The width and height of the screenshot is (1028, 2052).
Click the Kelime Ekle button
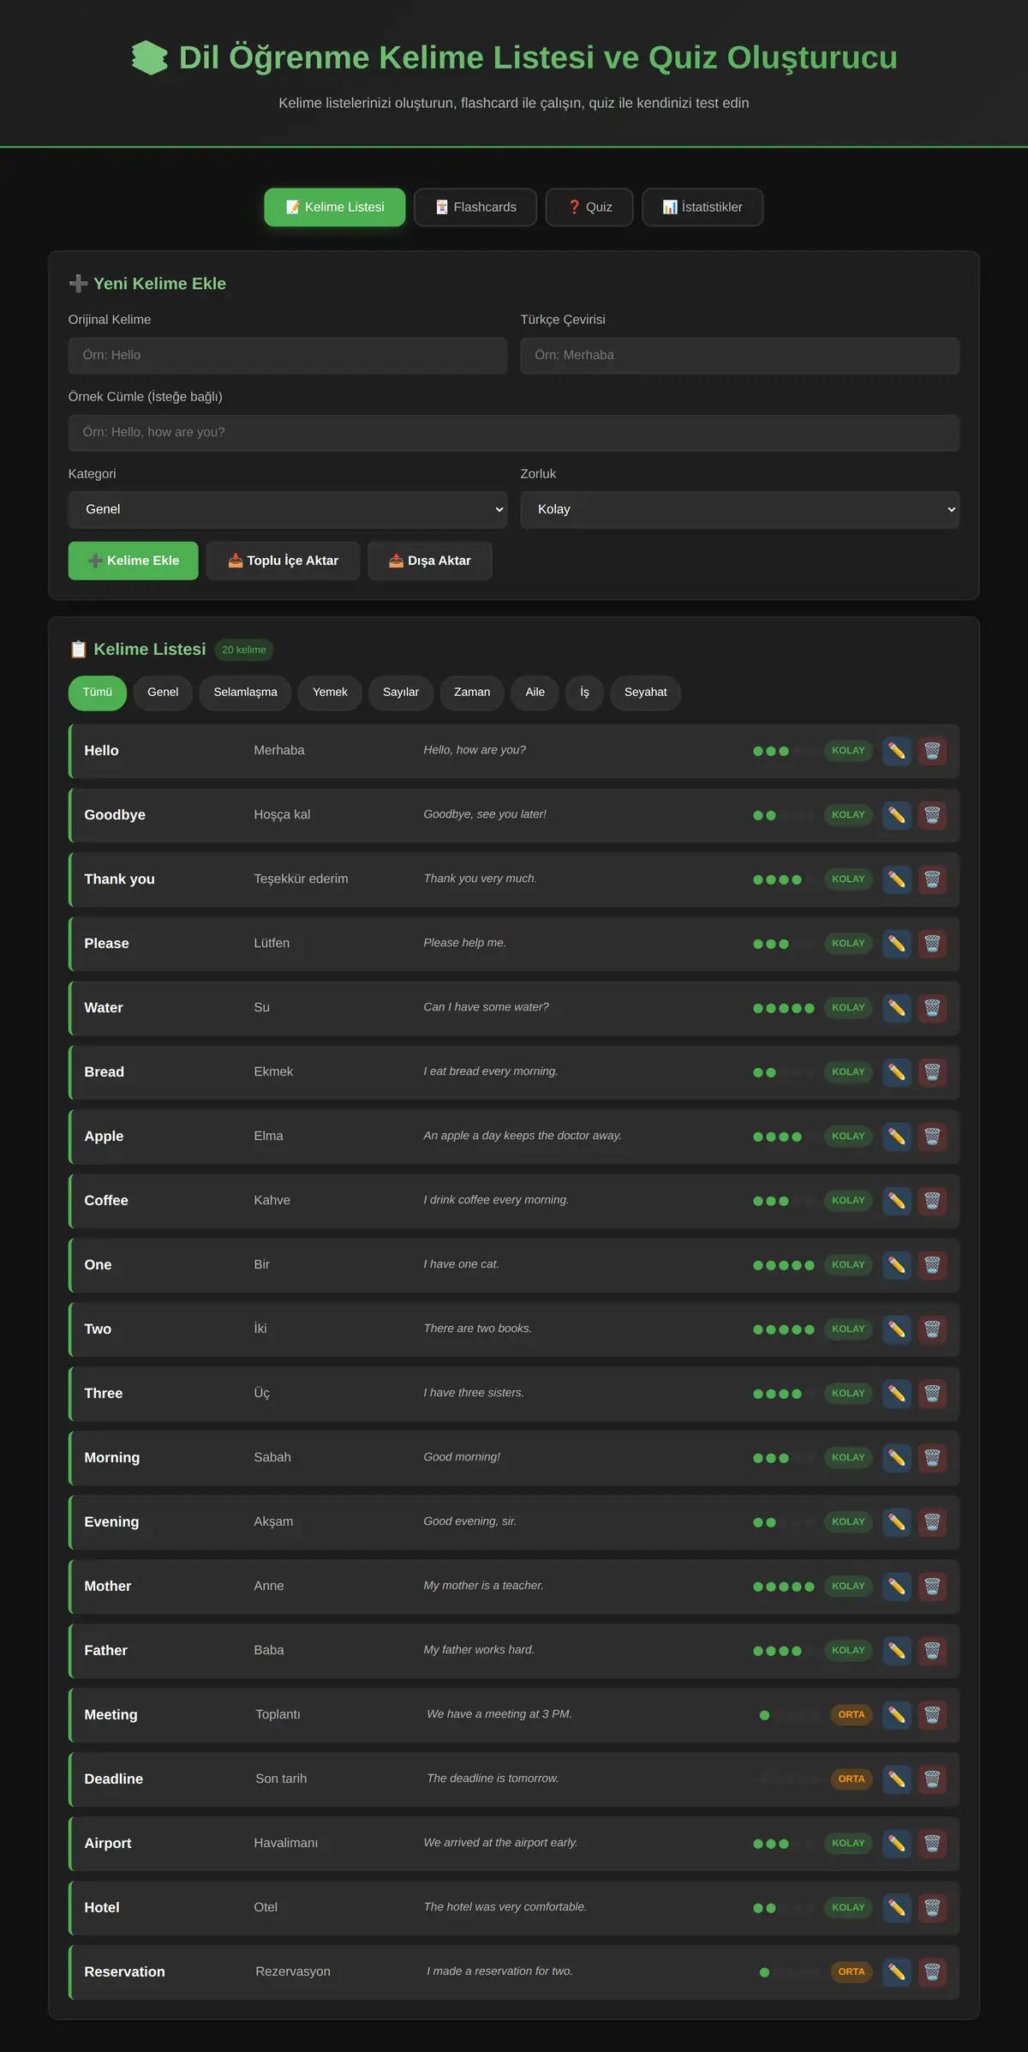point(134,561)
